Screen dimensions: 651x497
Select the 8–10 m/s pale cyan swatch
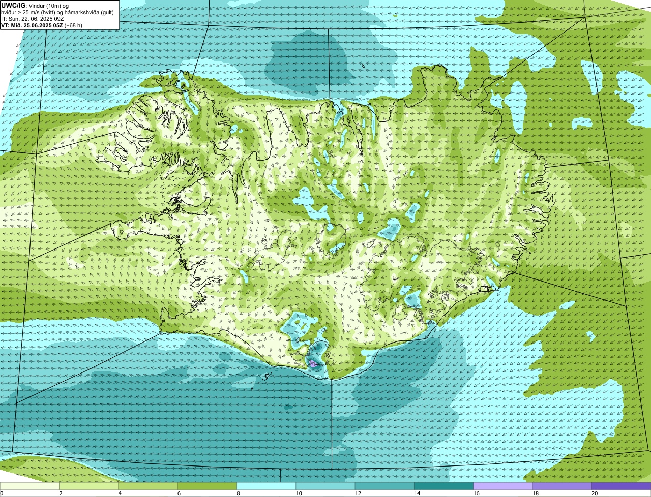267,486
